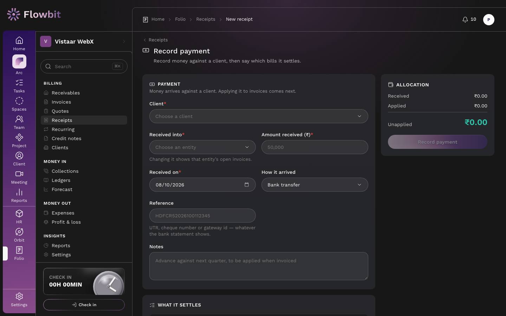506x316 pixels.
Task: Click the Receipts breadcrumb
Action: [x=206, y=19]
